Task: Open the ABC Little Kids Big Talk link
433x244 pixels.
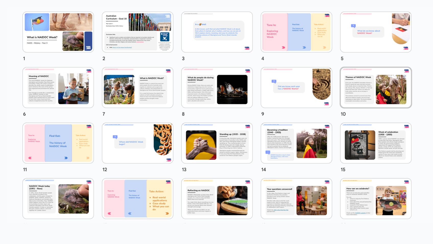Action: (281, 210)
